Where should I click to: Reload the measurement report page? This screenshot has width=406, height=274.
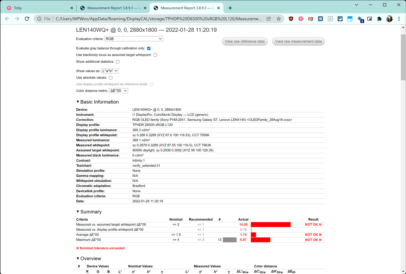27,19
